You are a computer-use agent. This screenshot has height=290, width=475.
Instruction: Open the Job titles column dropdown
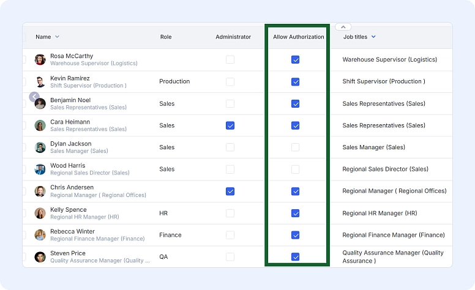(373, 37)
